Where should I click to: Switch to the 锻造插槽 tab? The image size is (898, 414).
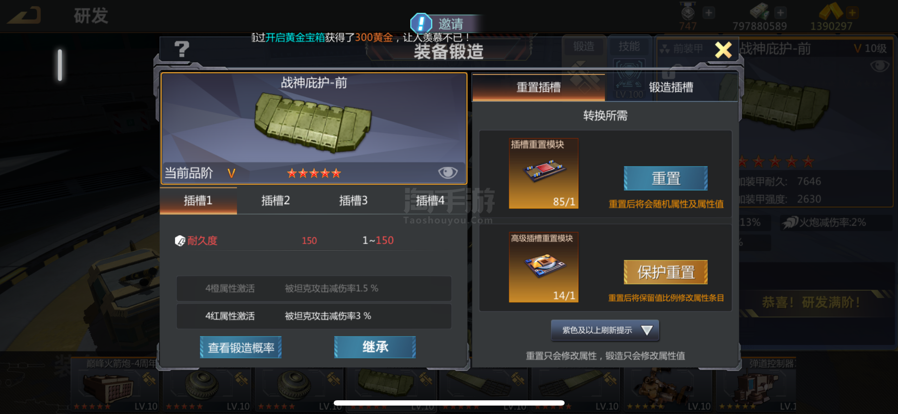pos(671,87)
